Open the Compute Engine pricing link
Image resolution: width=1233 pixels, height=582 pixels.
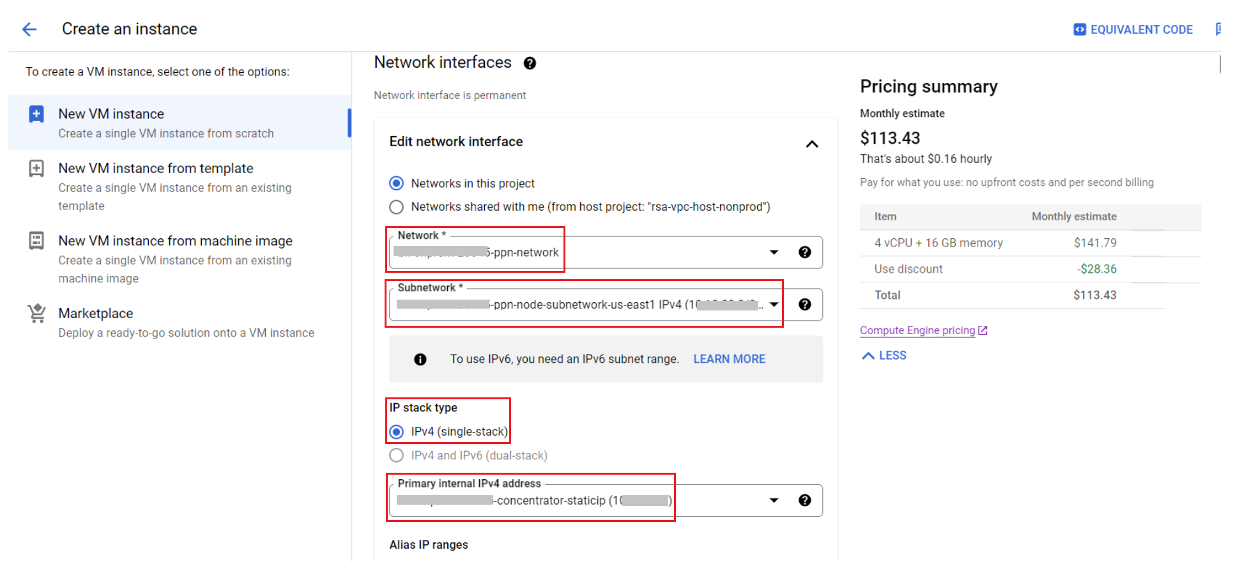918,330
